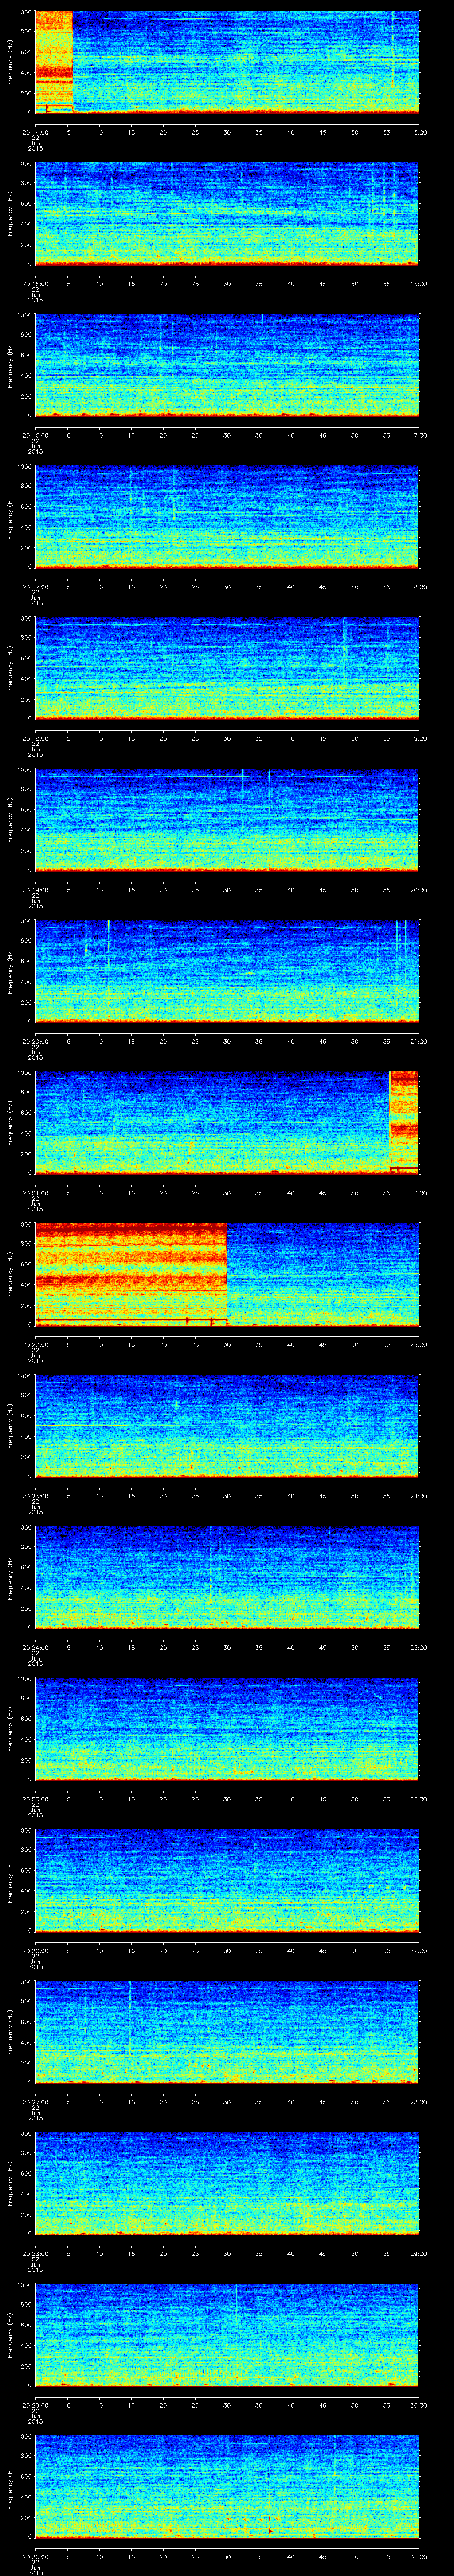Pick the 20:26:00 start time label
The height and width of the screenshot is (2576, 454).
click(x=35, y=1950)
